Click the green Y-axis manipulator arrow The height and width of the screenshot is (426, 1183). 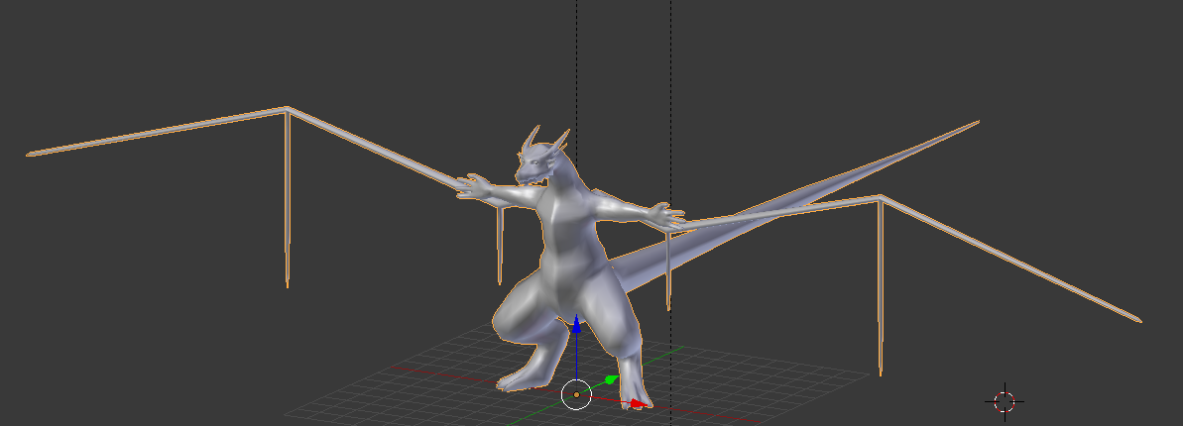pos(612,379)
